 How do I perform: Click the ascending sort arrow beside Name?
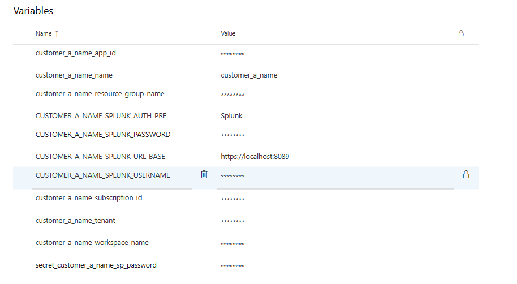click(57, 33)
